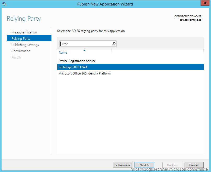Advance with the Next button
This screenshot has height=172, width=211.
pyautogui.click(x=144, y=165)
